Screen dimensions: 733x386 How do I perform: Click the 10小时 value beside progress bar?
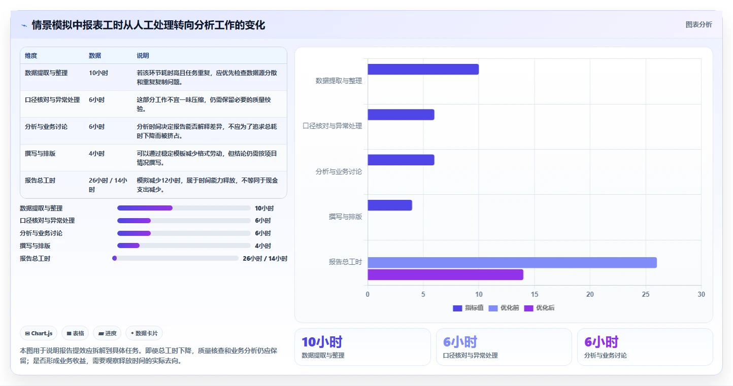(x=264, y=208)
